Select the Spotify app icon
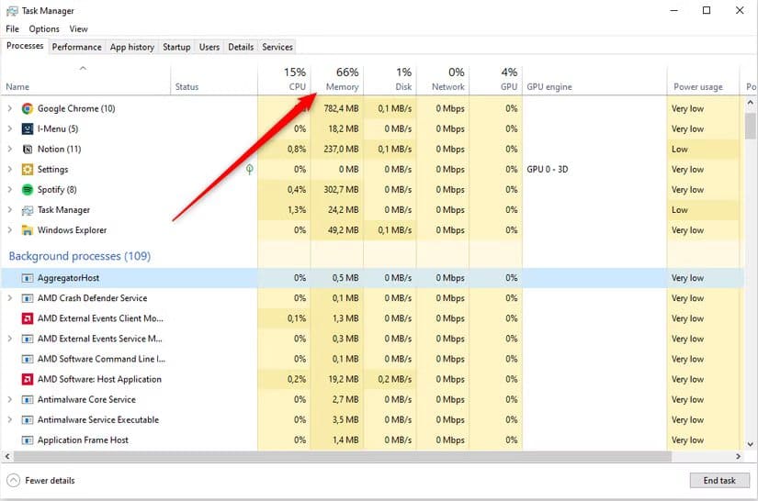The height and width of the screenshot is (501, 758). 27,190
